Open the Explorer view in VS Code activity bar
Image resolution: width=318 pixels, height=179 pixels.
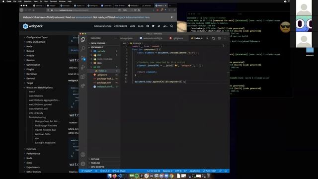coord(83,39)
